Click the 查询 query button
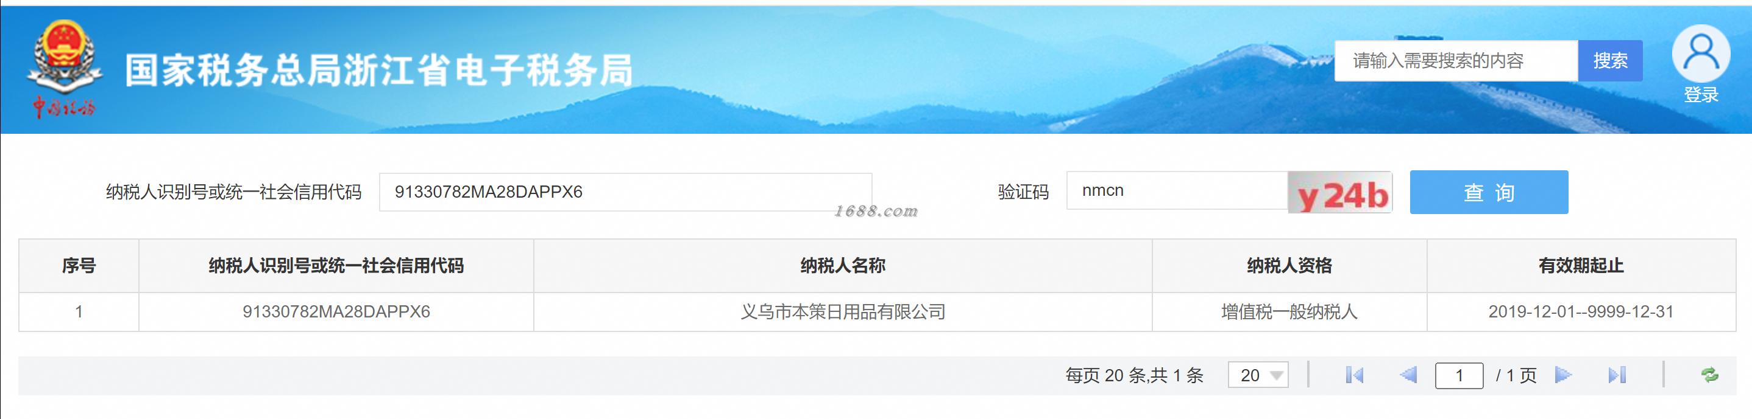The width and height of the screenshot is (1752, 419). coord(1489,192)
